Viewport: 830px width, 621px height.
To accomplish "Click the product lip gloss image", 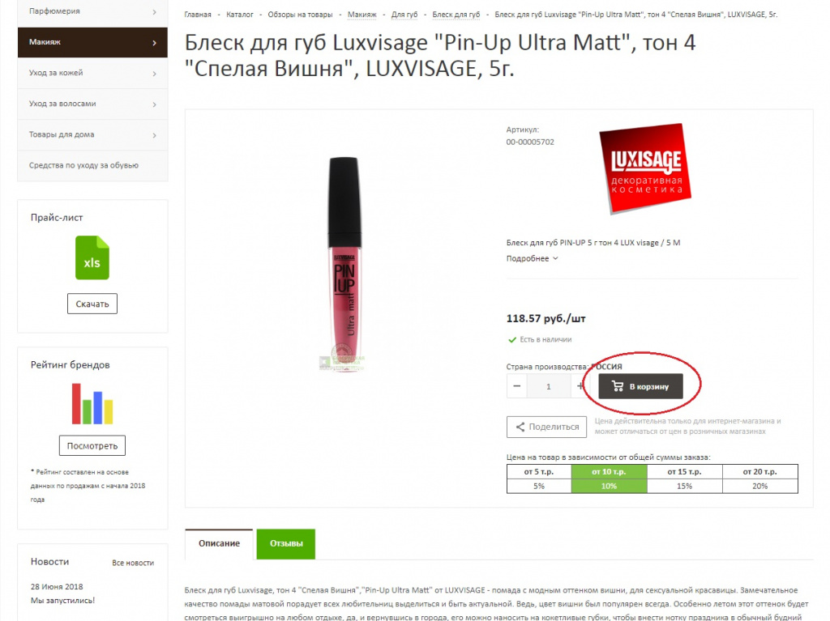I will click(344, 263).
